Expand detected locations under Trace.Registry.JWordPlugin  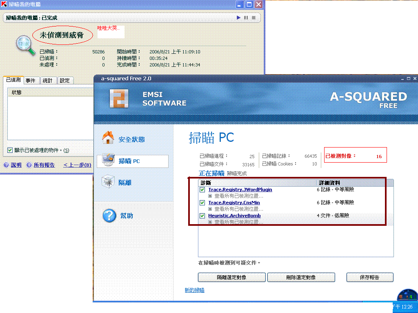[x=210, y=196]
